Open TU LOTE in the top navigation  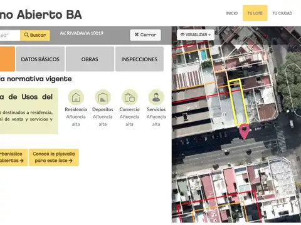point(255,13)
